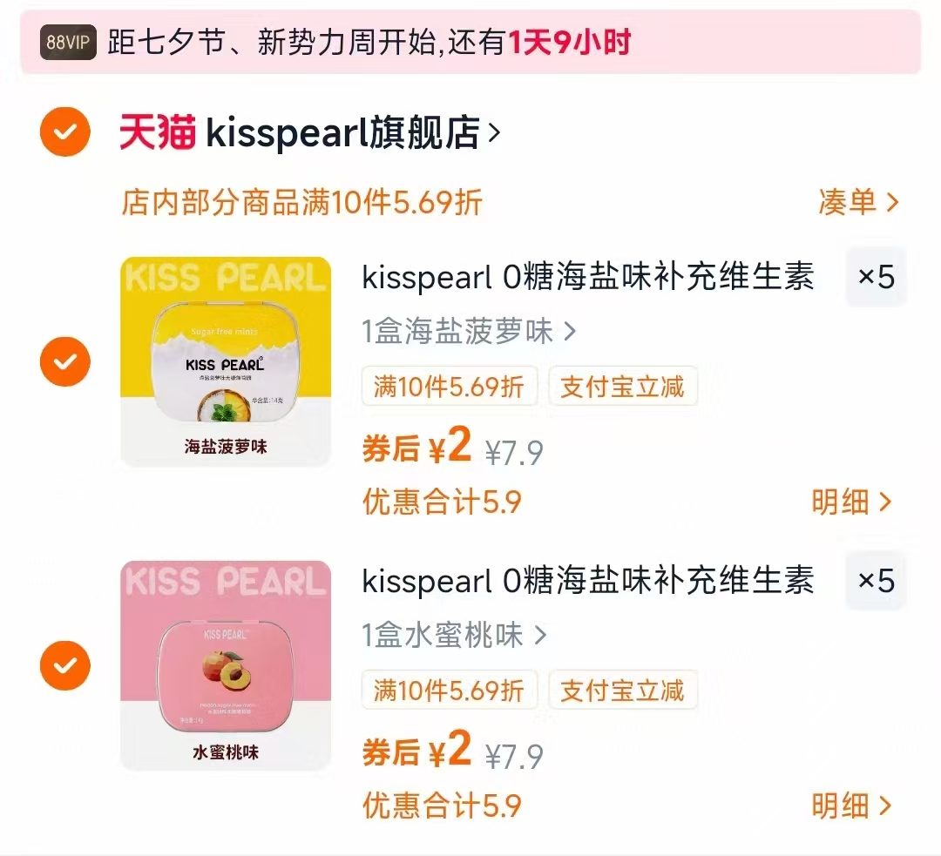The image size is (941, 856).
Task: Open the 水蜜桃味 product thumbnail
Action: (226, 665)
